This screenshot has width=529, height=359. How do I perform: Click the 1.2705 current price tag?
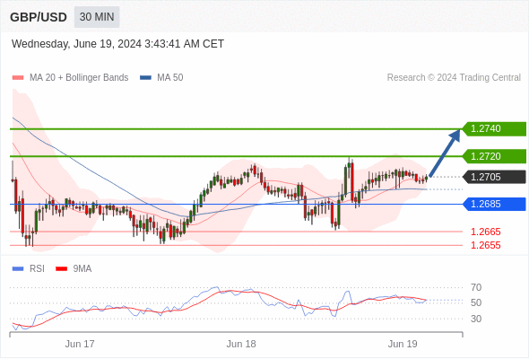tap(494, 177)
